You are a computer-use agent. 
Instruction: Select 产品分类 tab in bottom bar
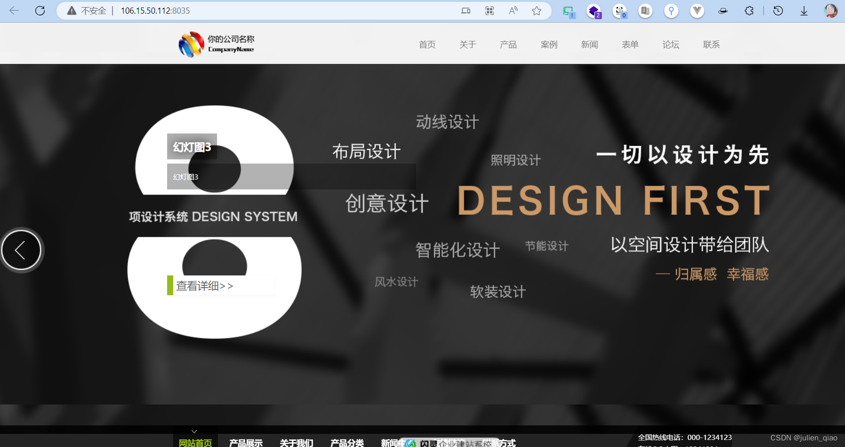(347, 442)
